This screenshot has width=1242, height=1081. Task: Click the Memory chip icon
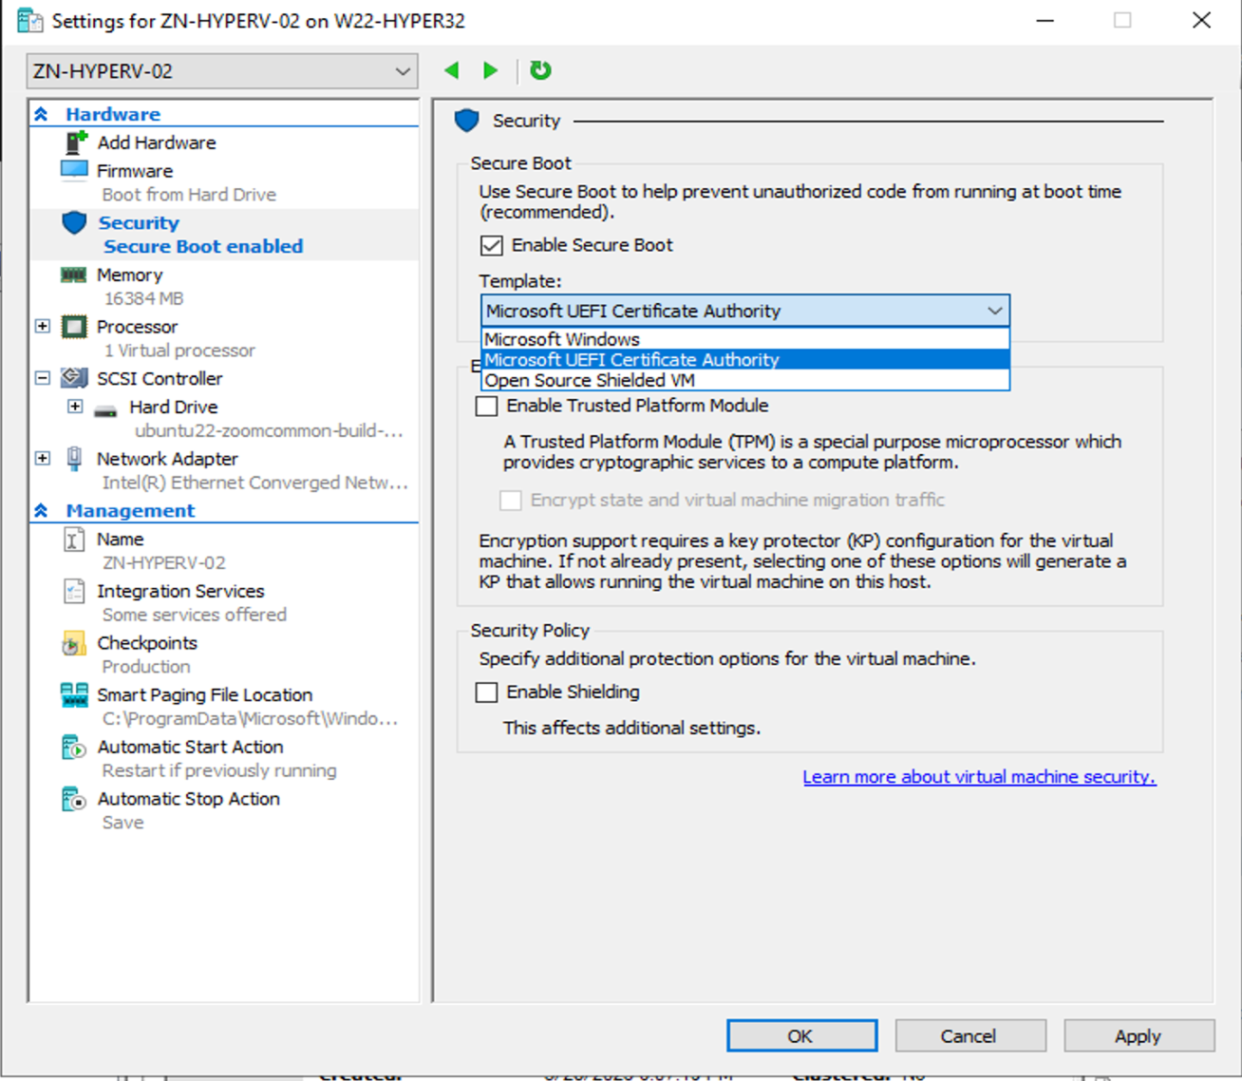(74, 275)
